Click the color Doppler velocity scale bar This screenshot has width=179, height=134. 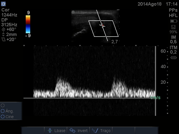coord(28,24)
